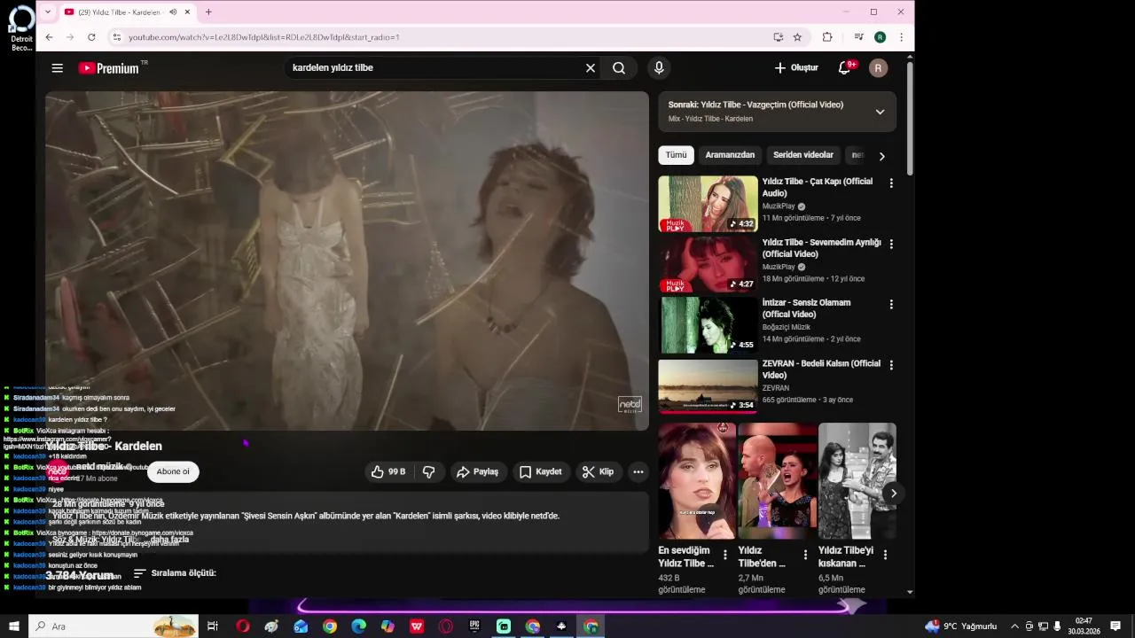Install app icon in address bar

pyautogui.click(x=778, y=37)
